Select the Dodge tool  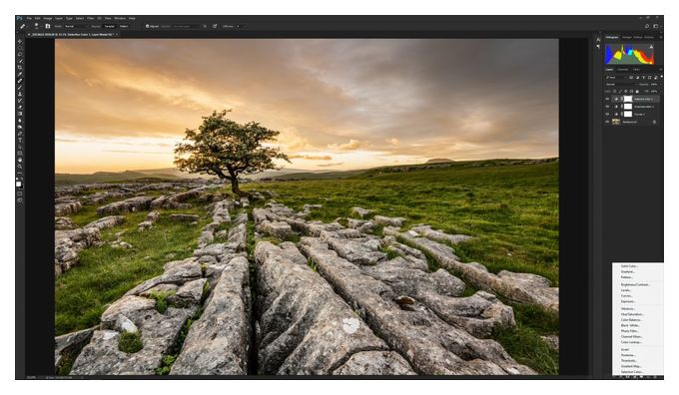(x=20, y=127)
